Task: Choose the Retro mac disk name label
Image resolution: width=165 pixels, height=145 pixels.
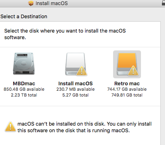Action: click(127, 83)
